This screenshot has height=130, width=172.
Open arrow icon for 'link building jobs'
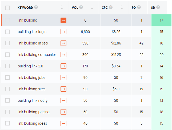[x=63, y=78]
